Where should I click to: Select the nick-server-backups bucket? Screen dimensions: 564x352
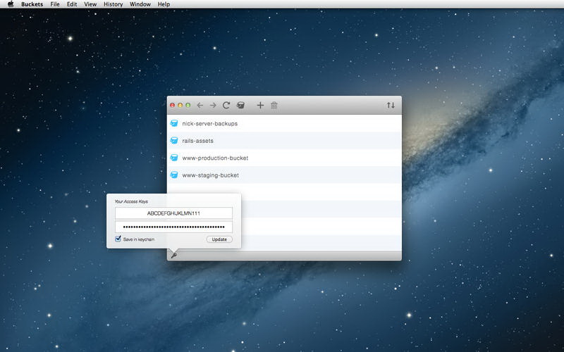[x=209, y=123]
